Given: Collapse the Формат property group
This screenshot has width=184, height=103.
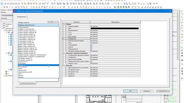Looking at the screenshot, I should (x=64, y=24).
